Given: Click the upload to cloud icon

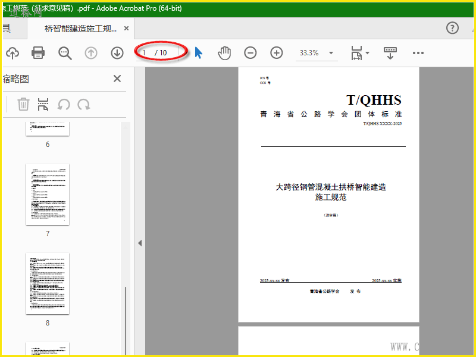Looking at the screenshot, I should click(x=12, y=53).
